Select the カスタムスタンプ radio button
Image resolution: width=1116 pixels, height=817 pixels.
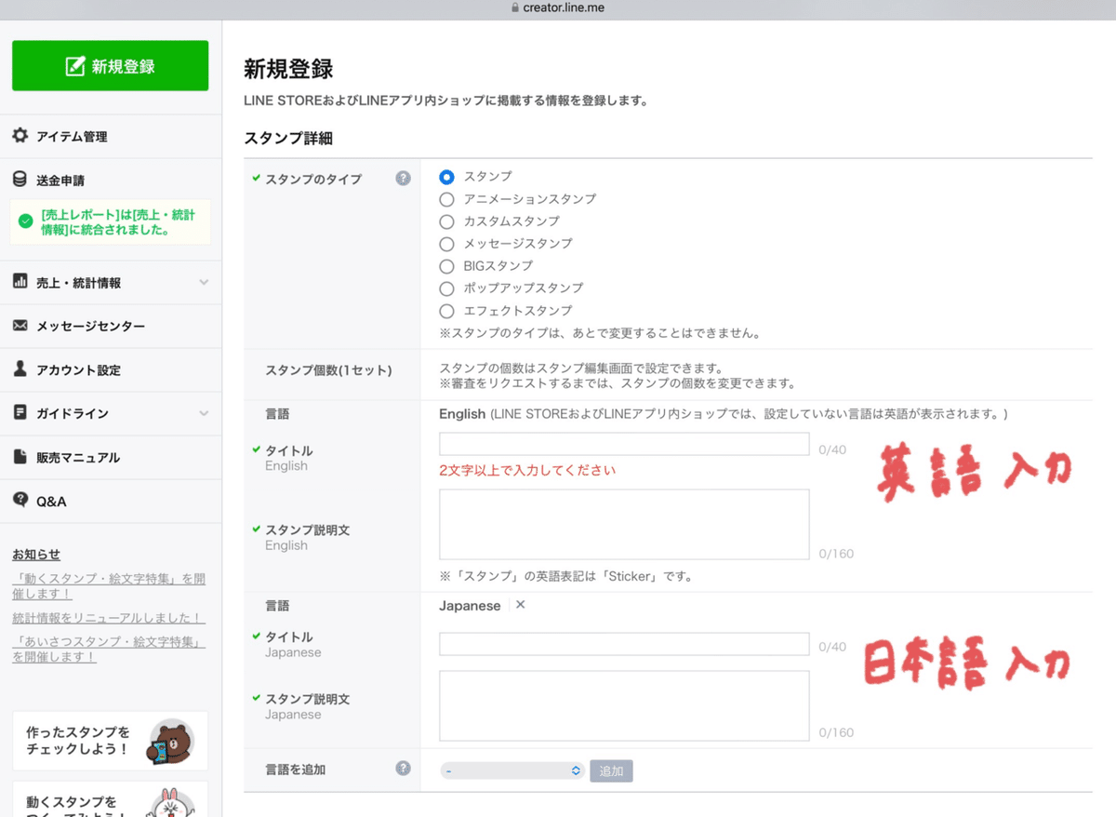click(x=447, y=221)
